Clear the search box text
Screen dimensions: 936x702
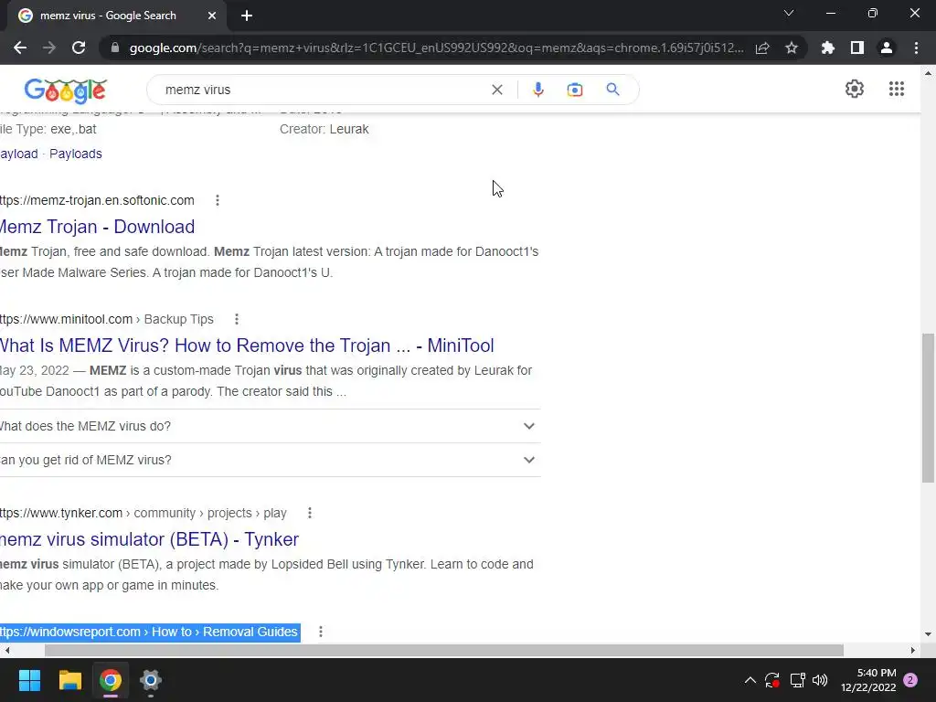496,90
